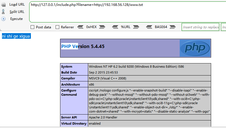Click the 'Apache 2.0 Handler' value
The height and width of the screenshot is (128, 226).
point(103,118)
